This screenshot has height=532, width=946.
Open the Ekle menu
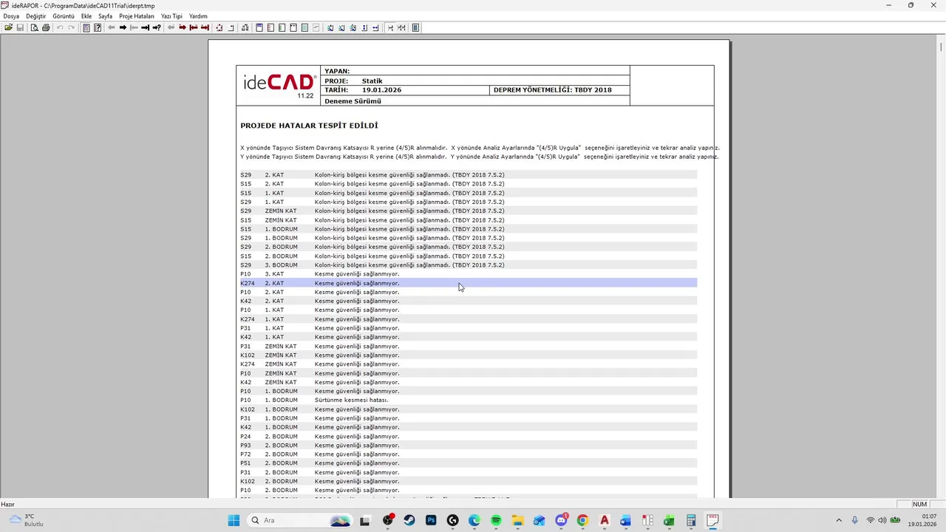86,16
